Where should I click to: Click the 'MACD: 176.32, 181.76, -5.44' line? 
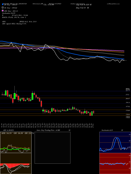click(x=14, y=17)
